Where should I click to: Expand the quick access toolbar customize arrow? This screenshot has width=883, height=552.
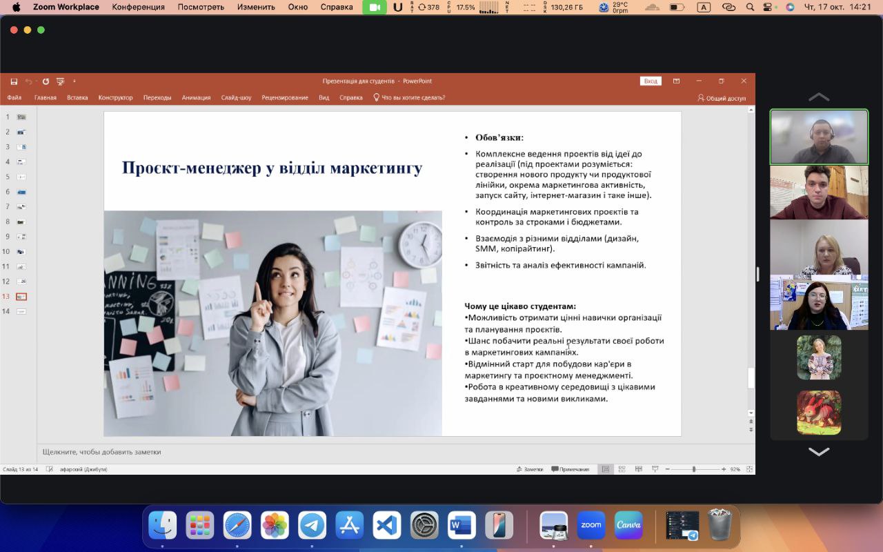pos(75,81)
